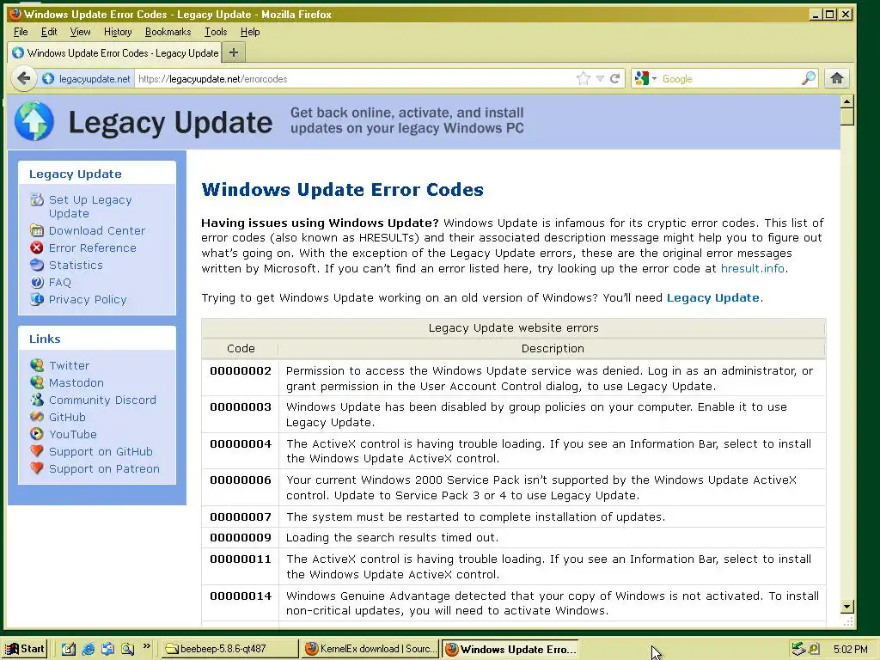Click the Statistics sidebar icon
The width and height of the screenshot is (880, 660).
pos(37,265)
